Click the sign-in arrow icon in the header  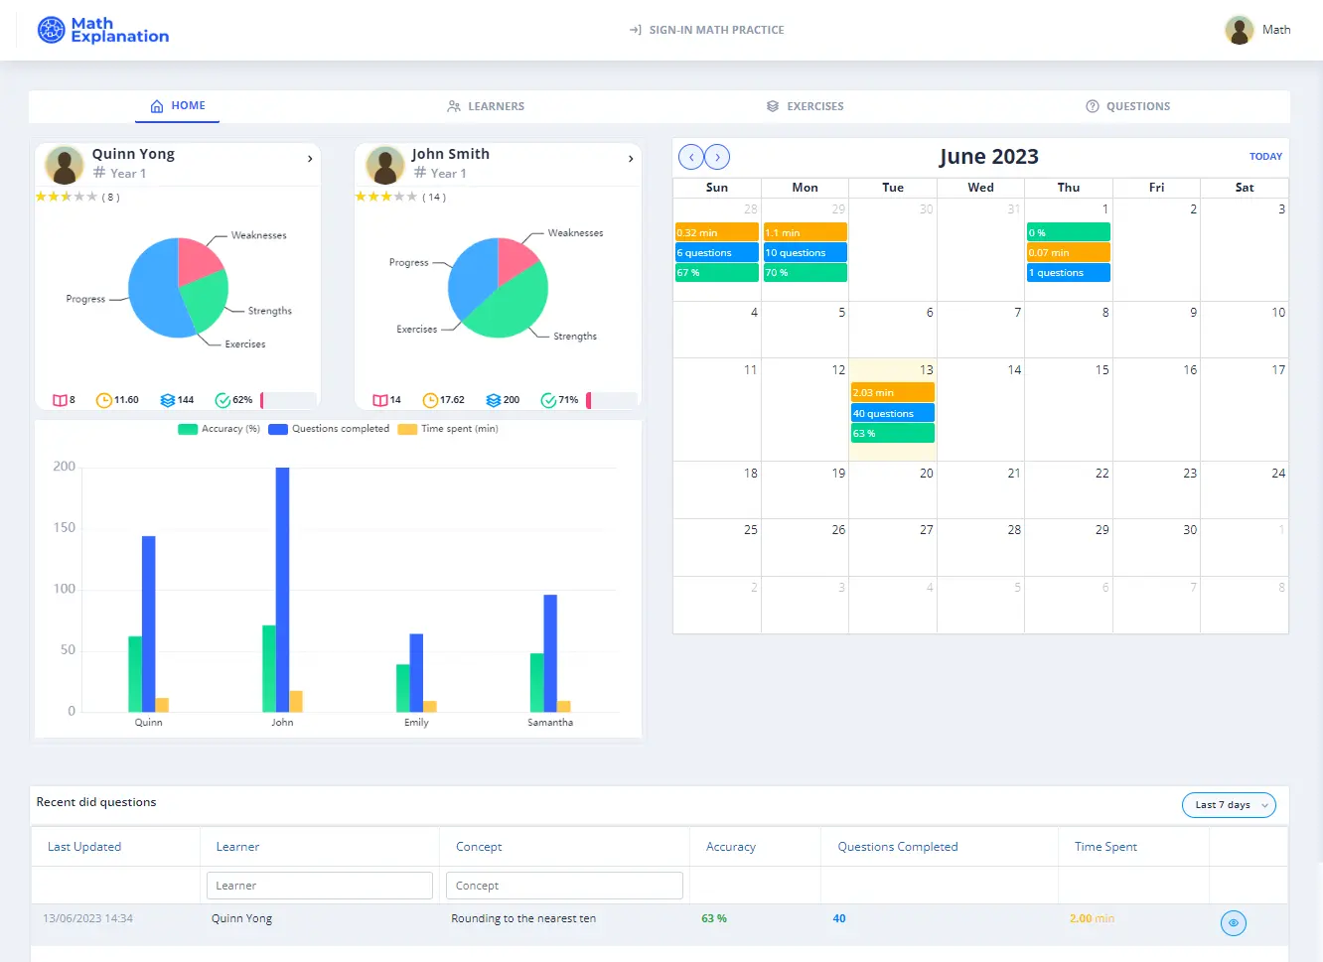click(634, 30)
